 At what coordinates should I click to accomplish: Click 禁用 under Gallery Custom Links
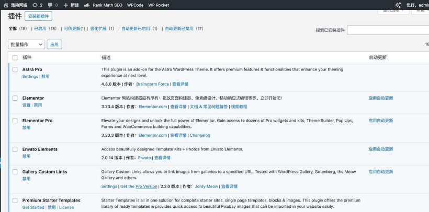pos(27,179)
